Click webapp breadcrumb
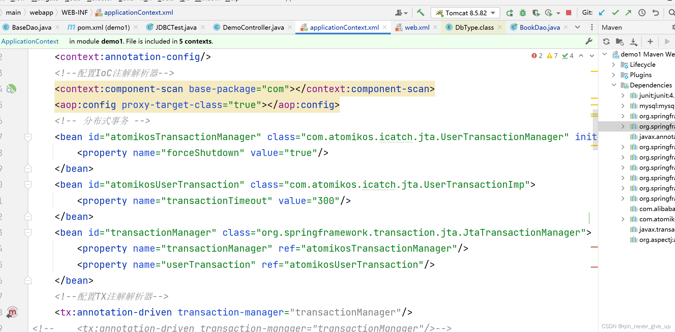Image resolution: width=675 pixels, height=332 pixels. click(41, 13)
